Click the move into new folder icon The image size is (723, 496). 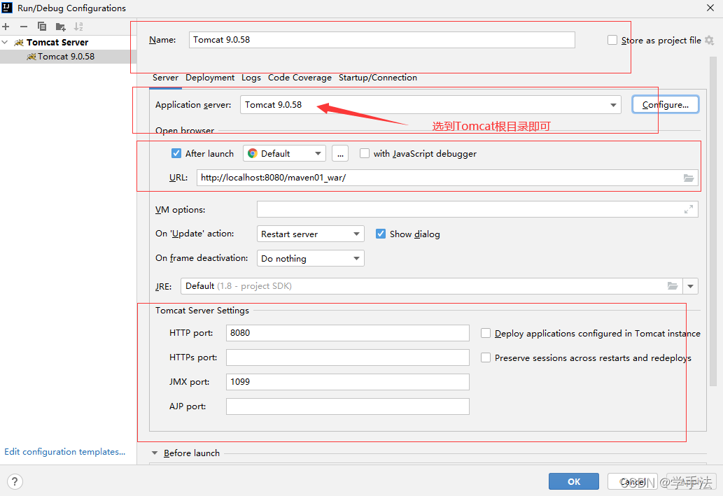tap(60, 27)
